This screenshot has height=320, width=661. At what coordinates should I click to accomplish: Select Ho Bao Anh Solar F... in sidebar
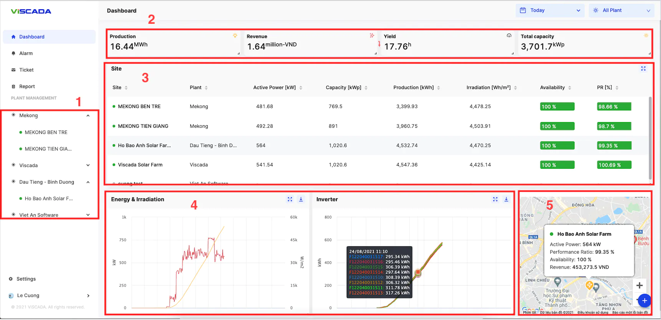[x=49, y=198]
